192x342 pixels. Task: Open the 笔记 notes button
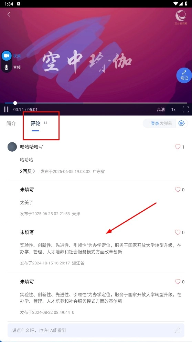(184, 75)
